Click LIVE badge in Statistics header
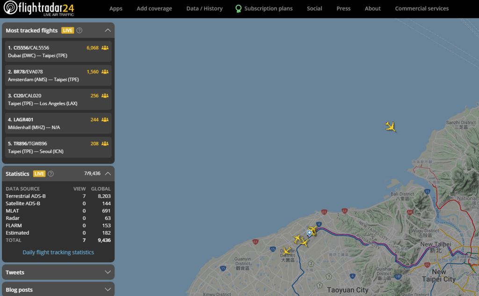The width and height of the screenshot is (479, 296). click(39, 174)
